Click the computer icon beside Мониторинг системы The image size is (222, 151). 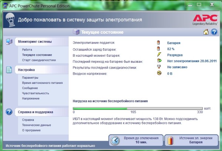[x=9, y=42]
